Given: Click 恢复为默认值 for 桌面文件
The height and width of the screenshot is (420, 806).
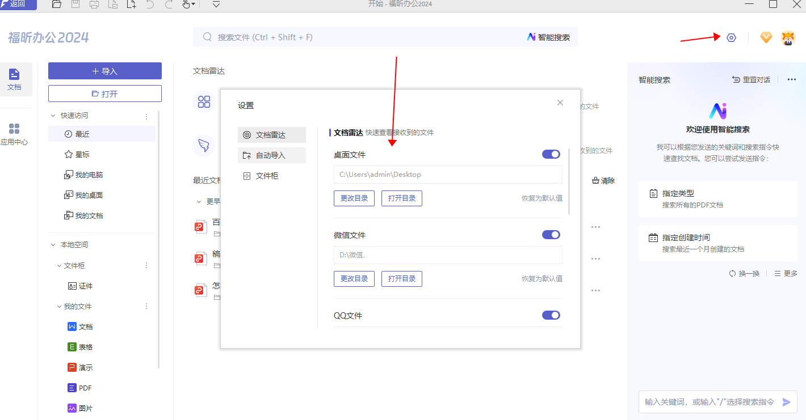Looking at the screenshot, I should 542,198.
